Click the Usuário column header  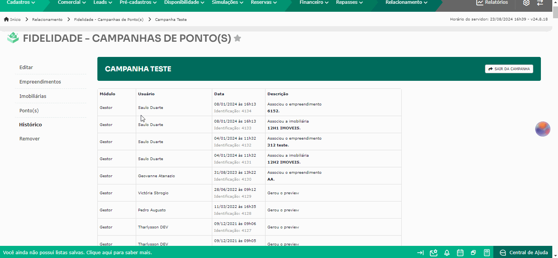tap(146, 94)
